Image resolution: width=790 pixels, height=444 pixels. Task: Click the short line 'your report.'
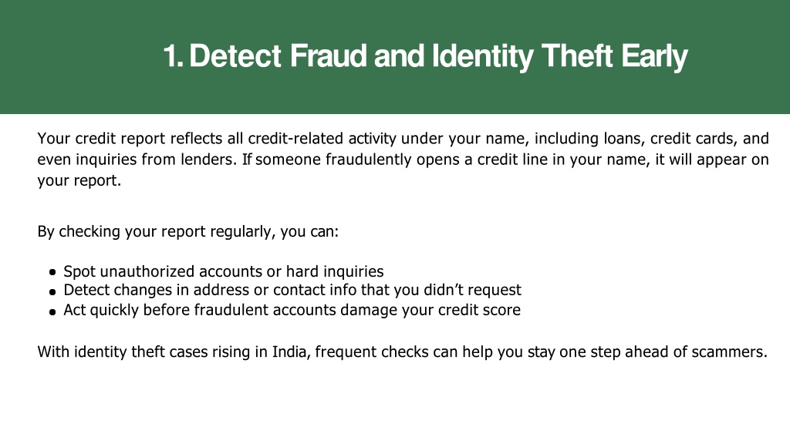[x=79, y=180]
